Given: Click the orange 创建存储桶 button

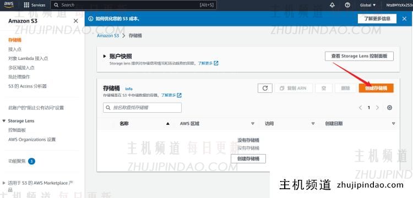Looking at the screenshot, I should (x=376, y=89).
